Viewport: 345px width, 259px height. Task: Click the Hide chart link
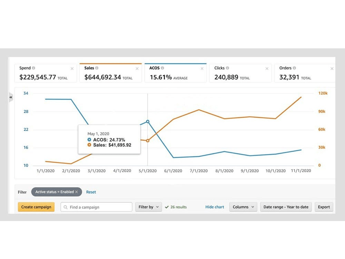pyautogui.click(x=215, y=207)
